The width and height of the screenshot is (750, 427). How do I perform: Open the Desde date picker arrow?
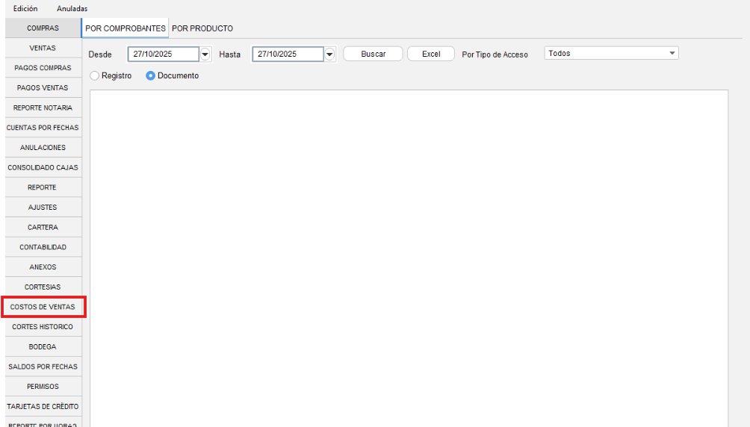click(x=205, y=54)
